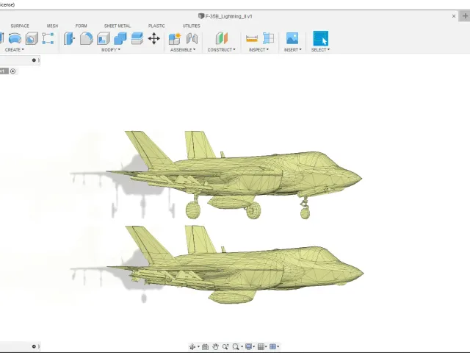
Task: Click the Viewports layout icon
Action: click(x=272, y=347)
